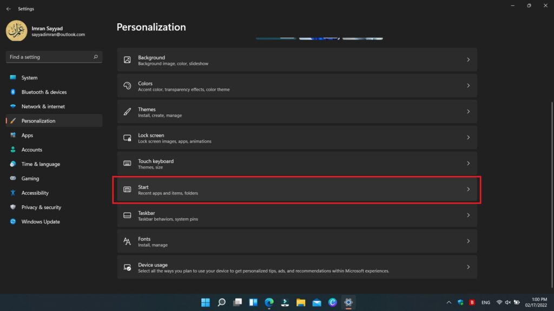Expand Background settings chevron

point(469,60)
